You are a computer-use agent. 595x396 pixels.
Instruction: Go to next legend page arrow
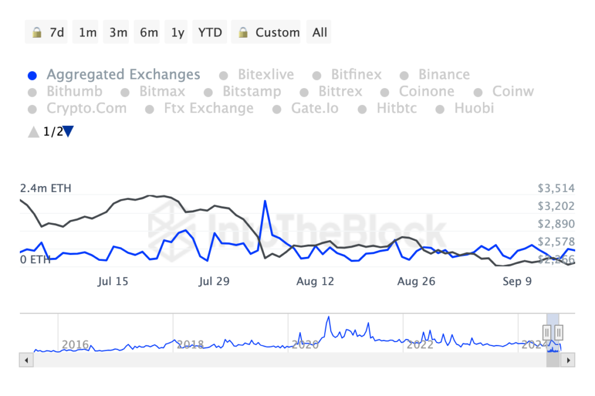tap(69, 131)
